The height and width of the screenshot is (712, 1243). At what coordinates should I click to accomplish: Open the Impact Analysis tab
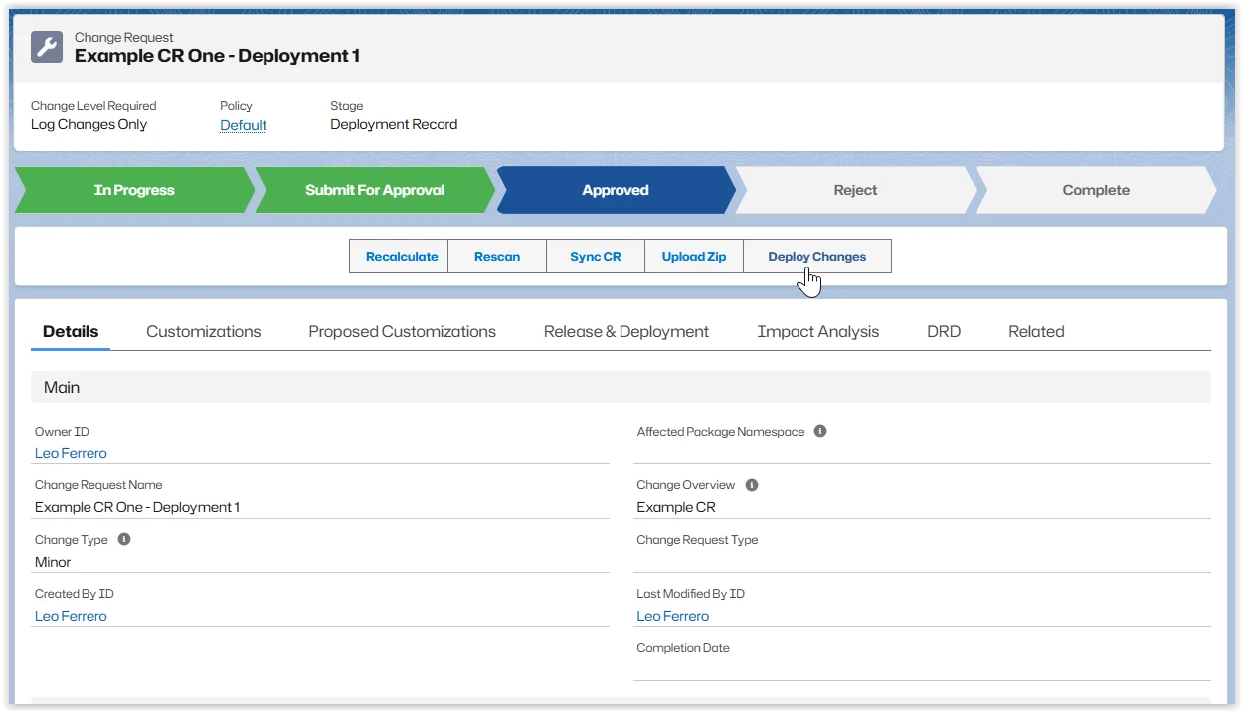[817, 332]
